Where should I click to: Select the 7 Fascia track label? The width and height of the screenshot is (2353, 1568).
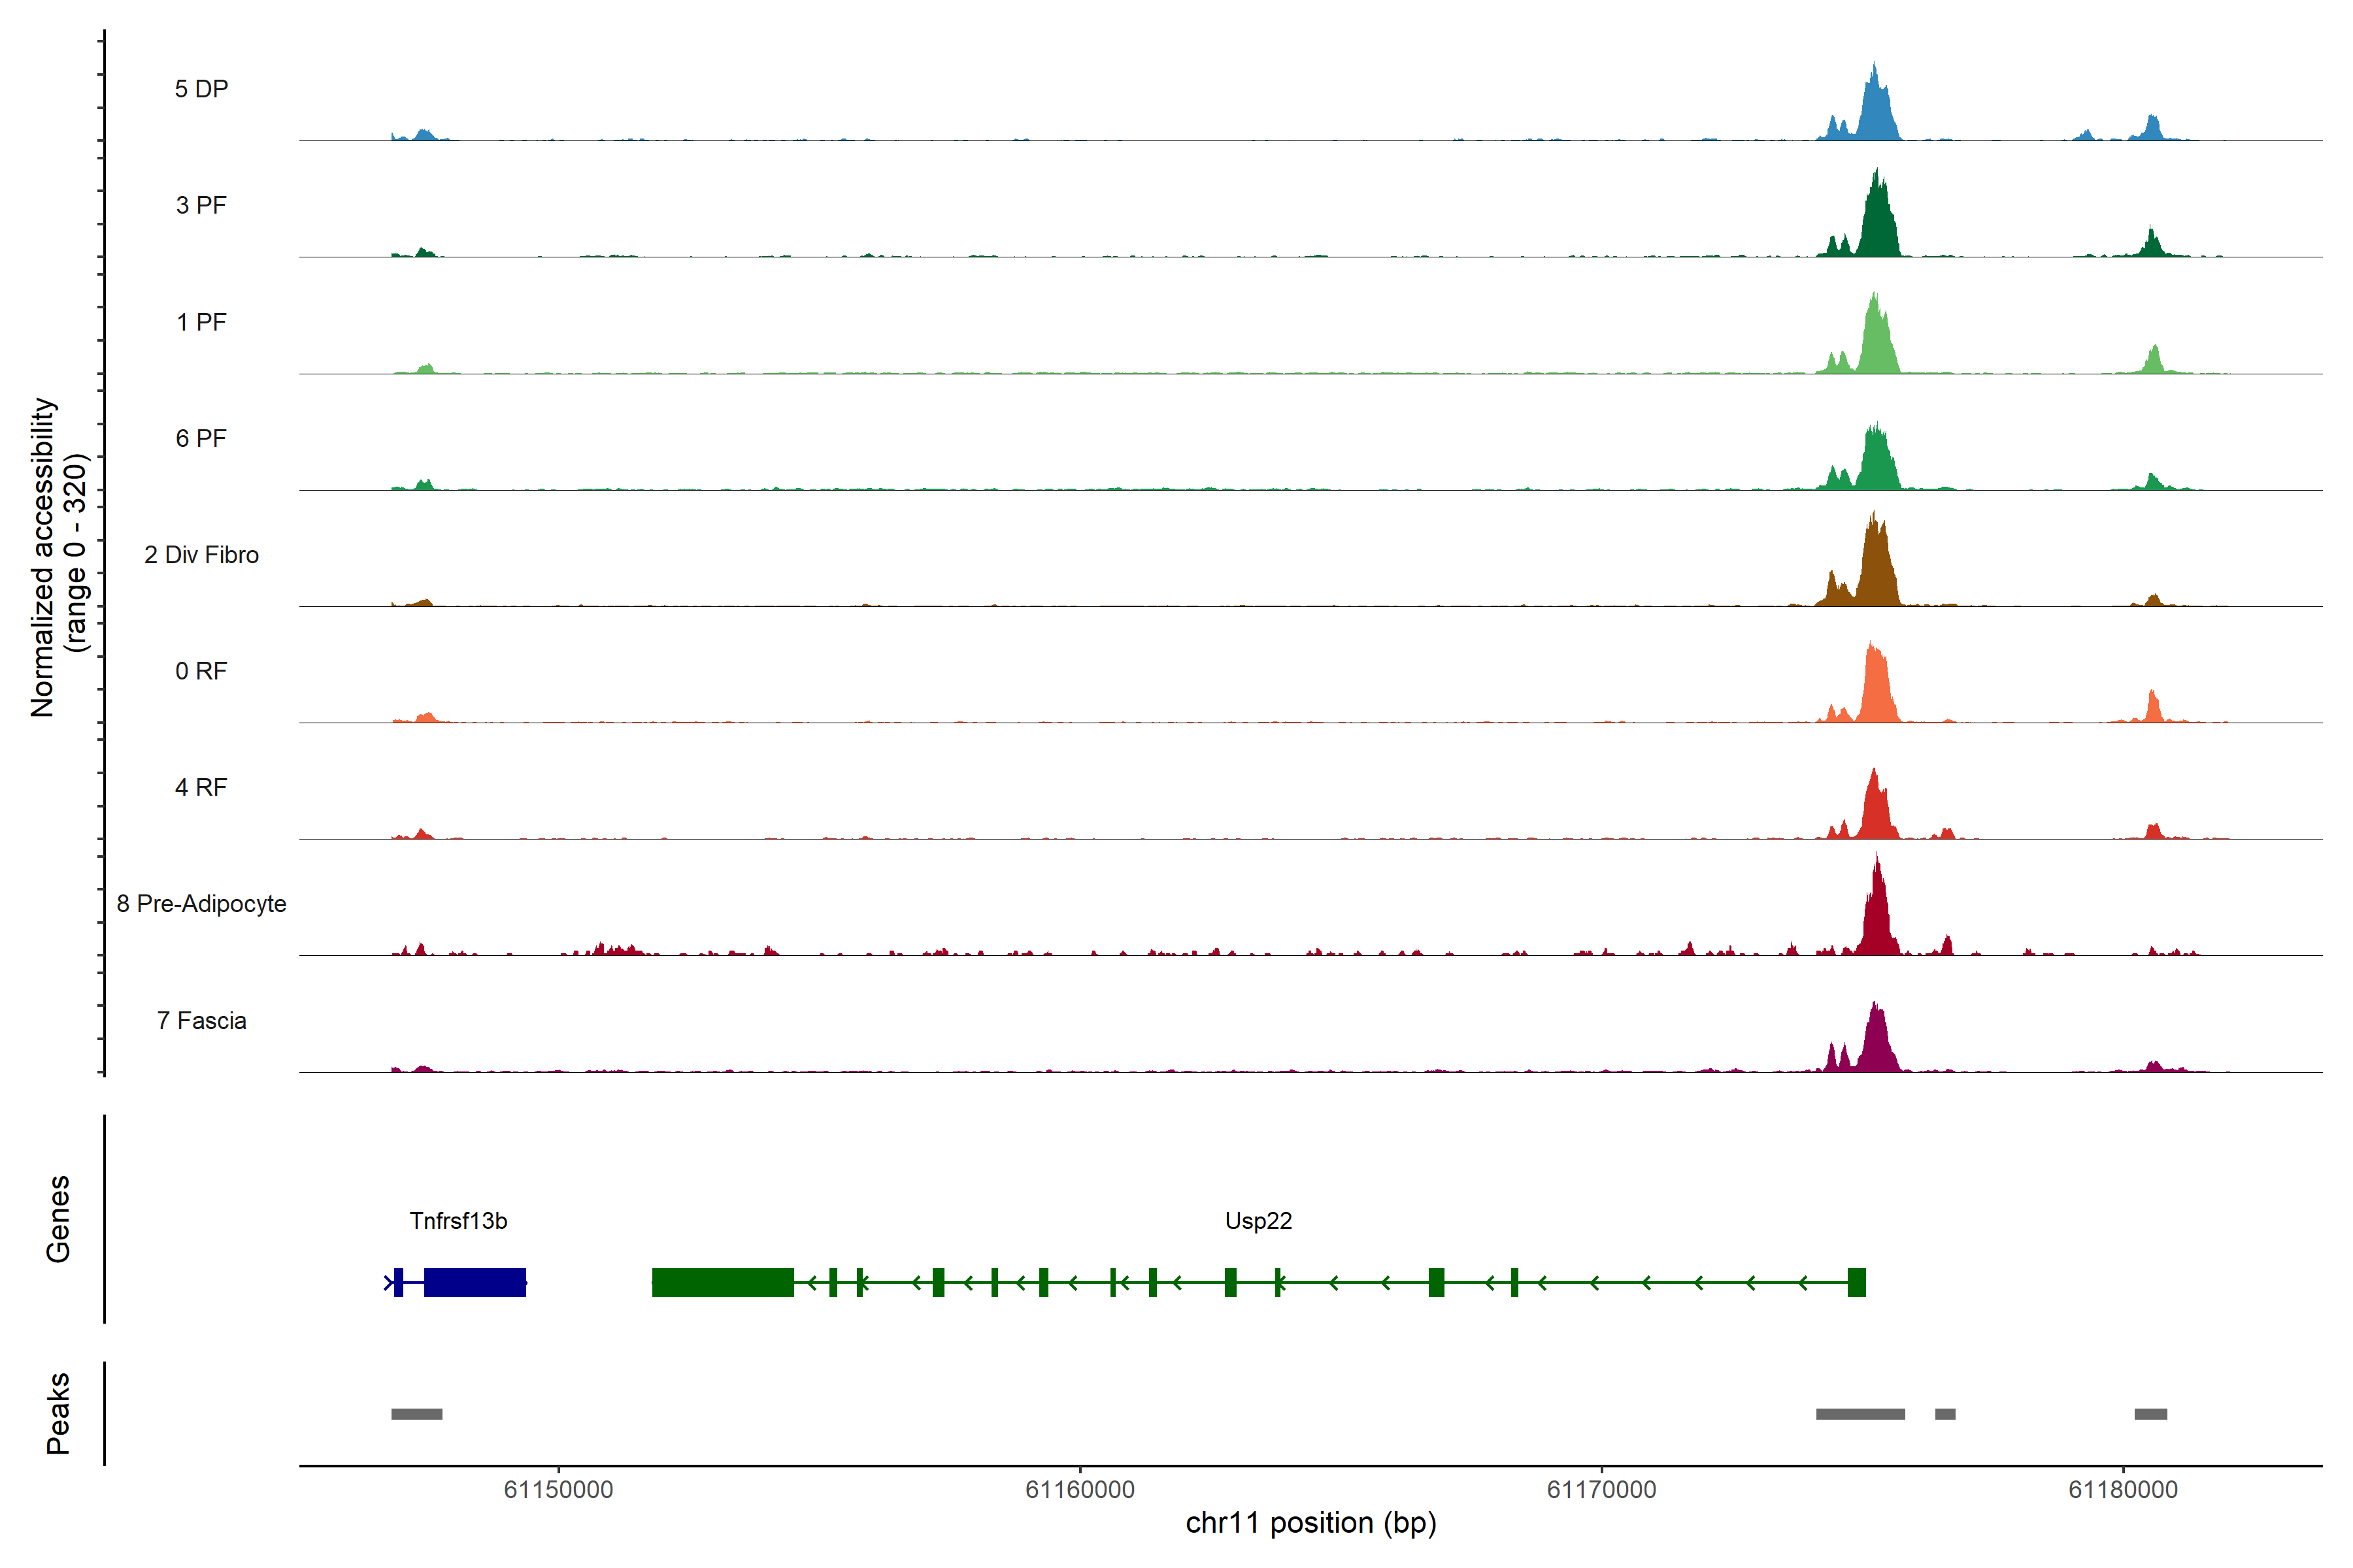point(201,1021)
